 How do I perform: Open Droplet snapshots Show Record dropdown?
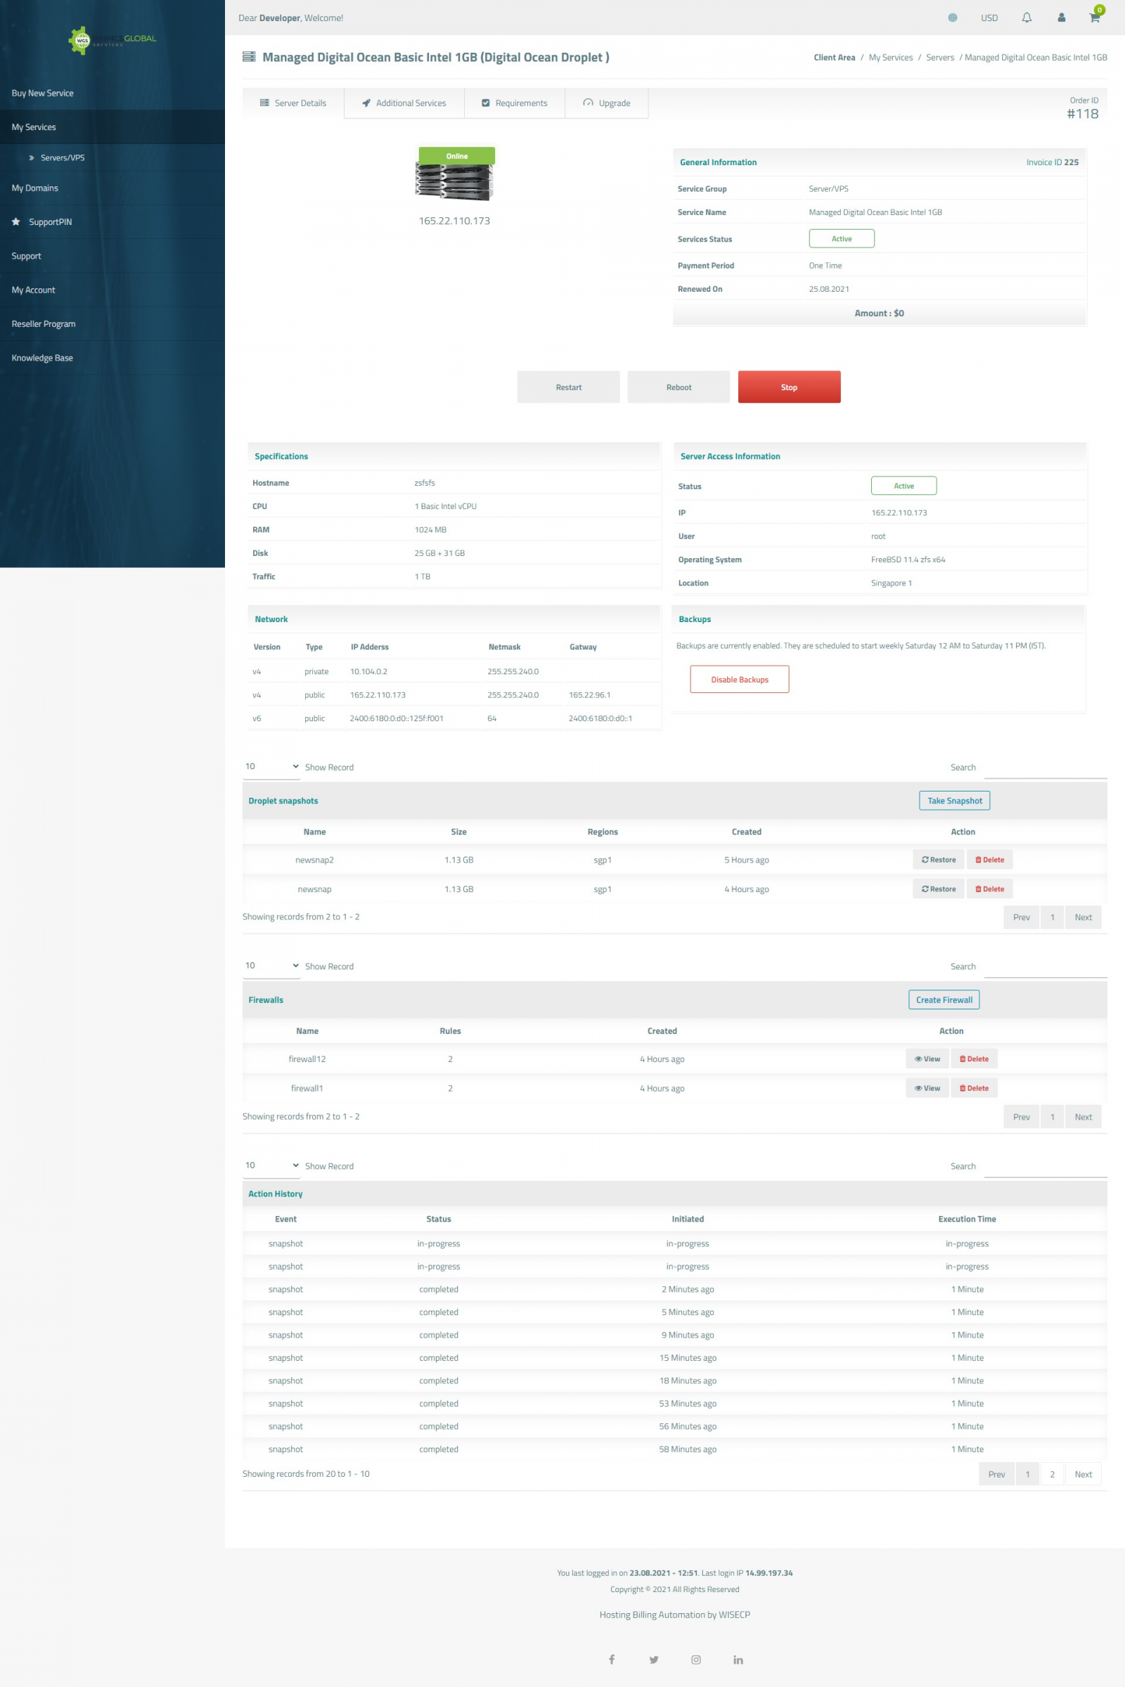click(x=272, y=767)
